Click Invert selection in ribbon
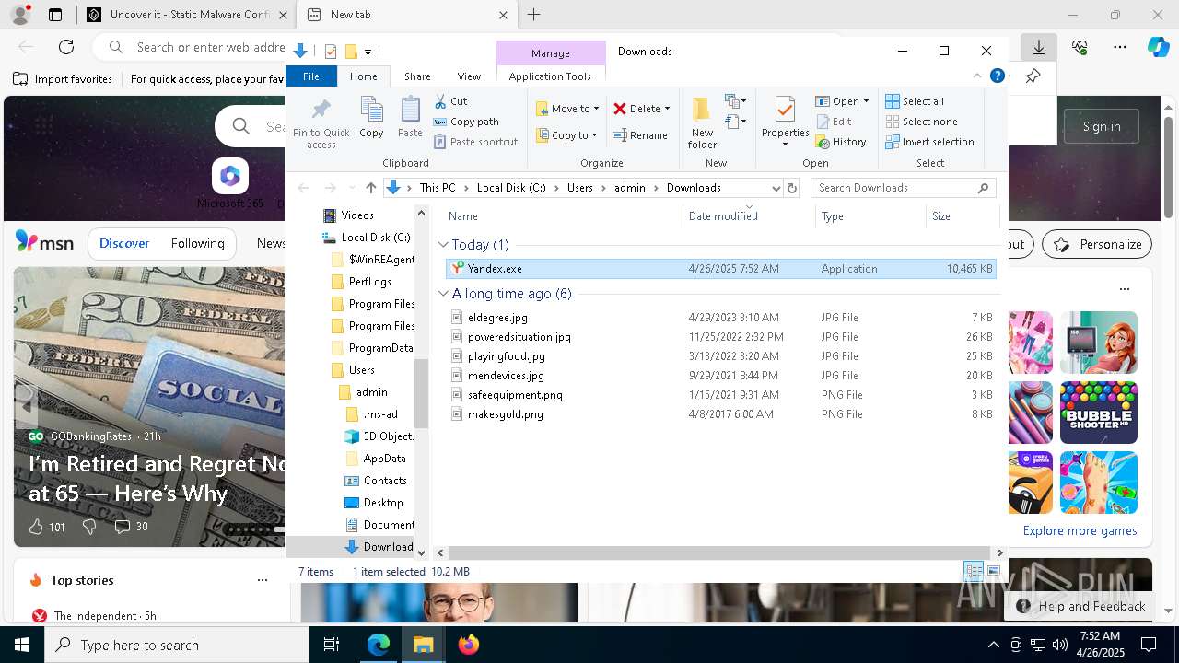1179x663 pixels. (x=929, y=142)
